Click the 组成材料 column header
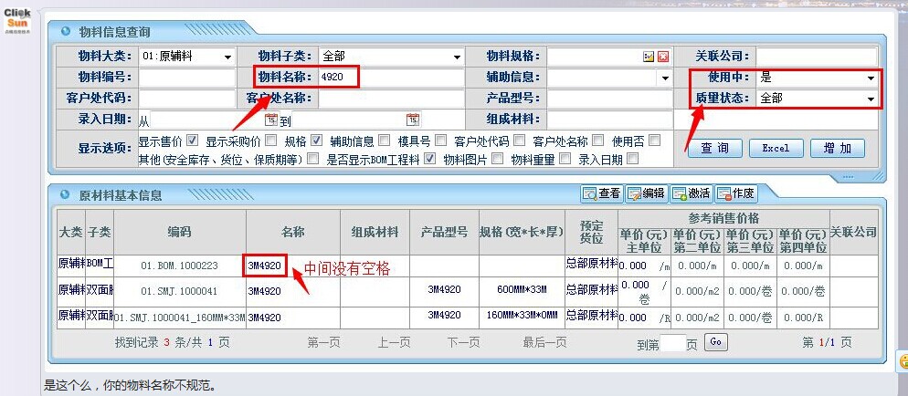This screenshot has height=396, width=908. [375, 233]
